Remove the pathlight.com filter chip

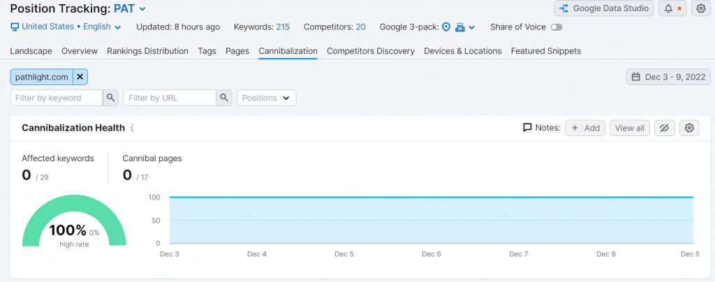tap(80, 77)
